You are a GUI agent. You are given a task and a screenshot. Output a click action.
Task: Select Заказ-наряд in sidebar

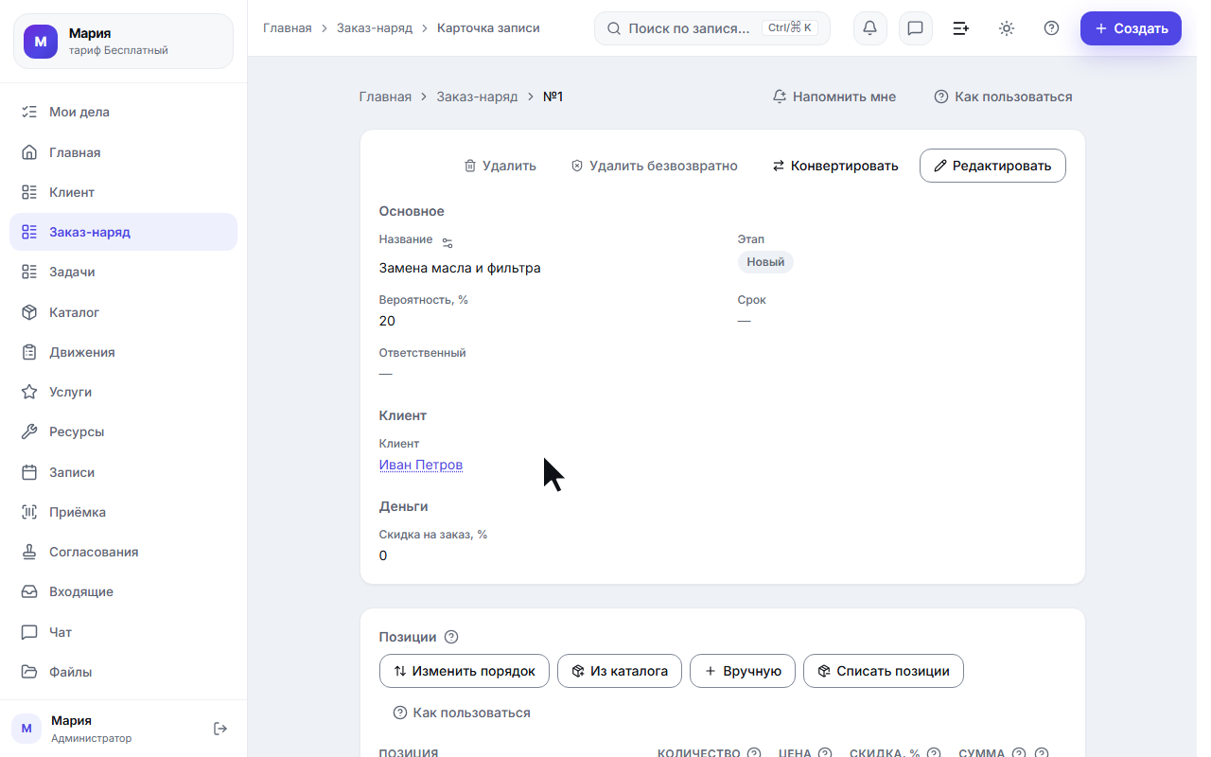click(123, 232)
